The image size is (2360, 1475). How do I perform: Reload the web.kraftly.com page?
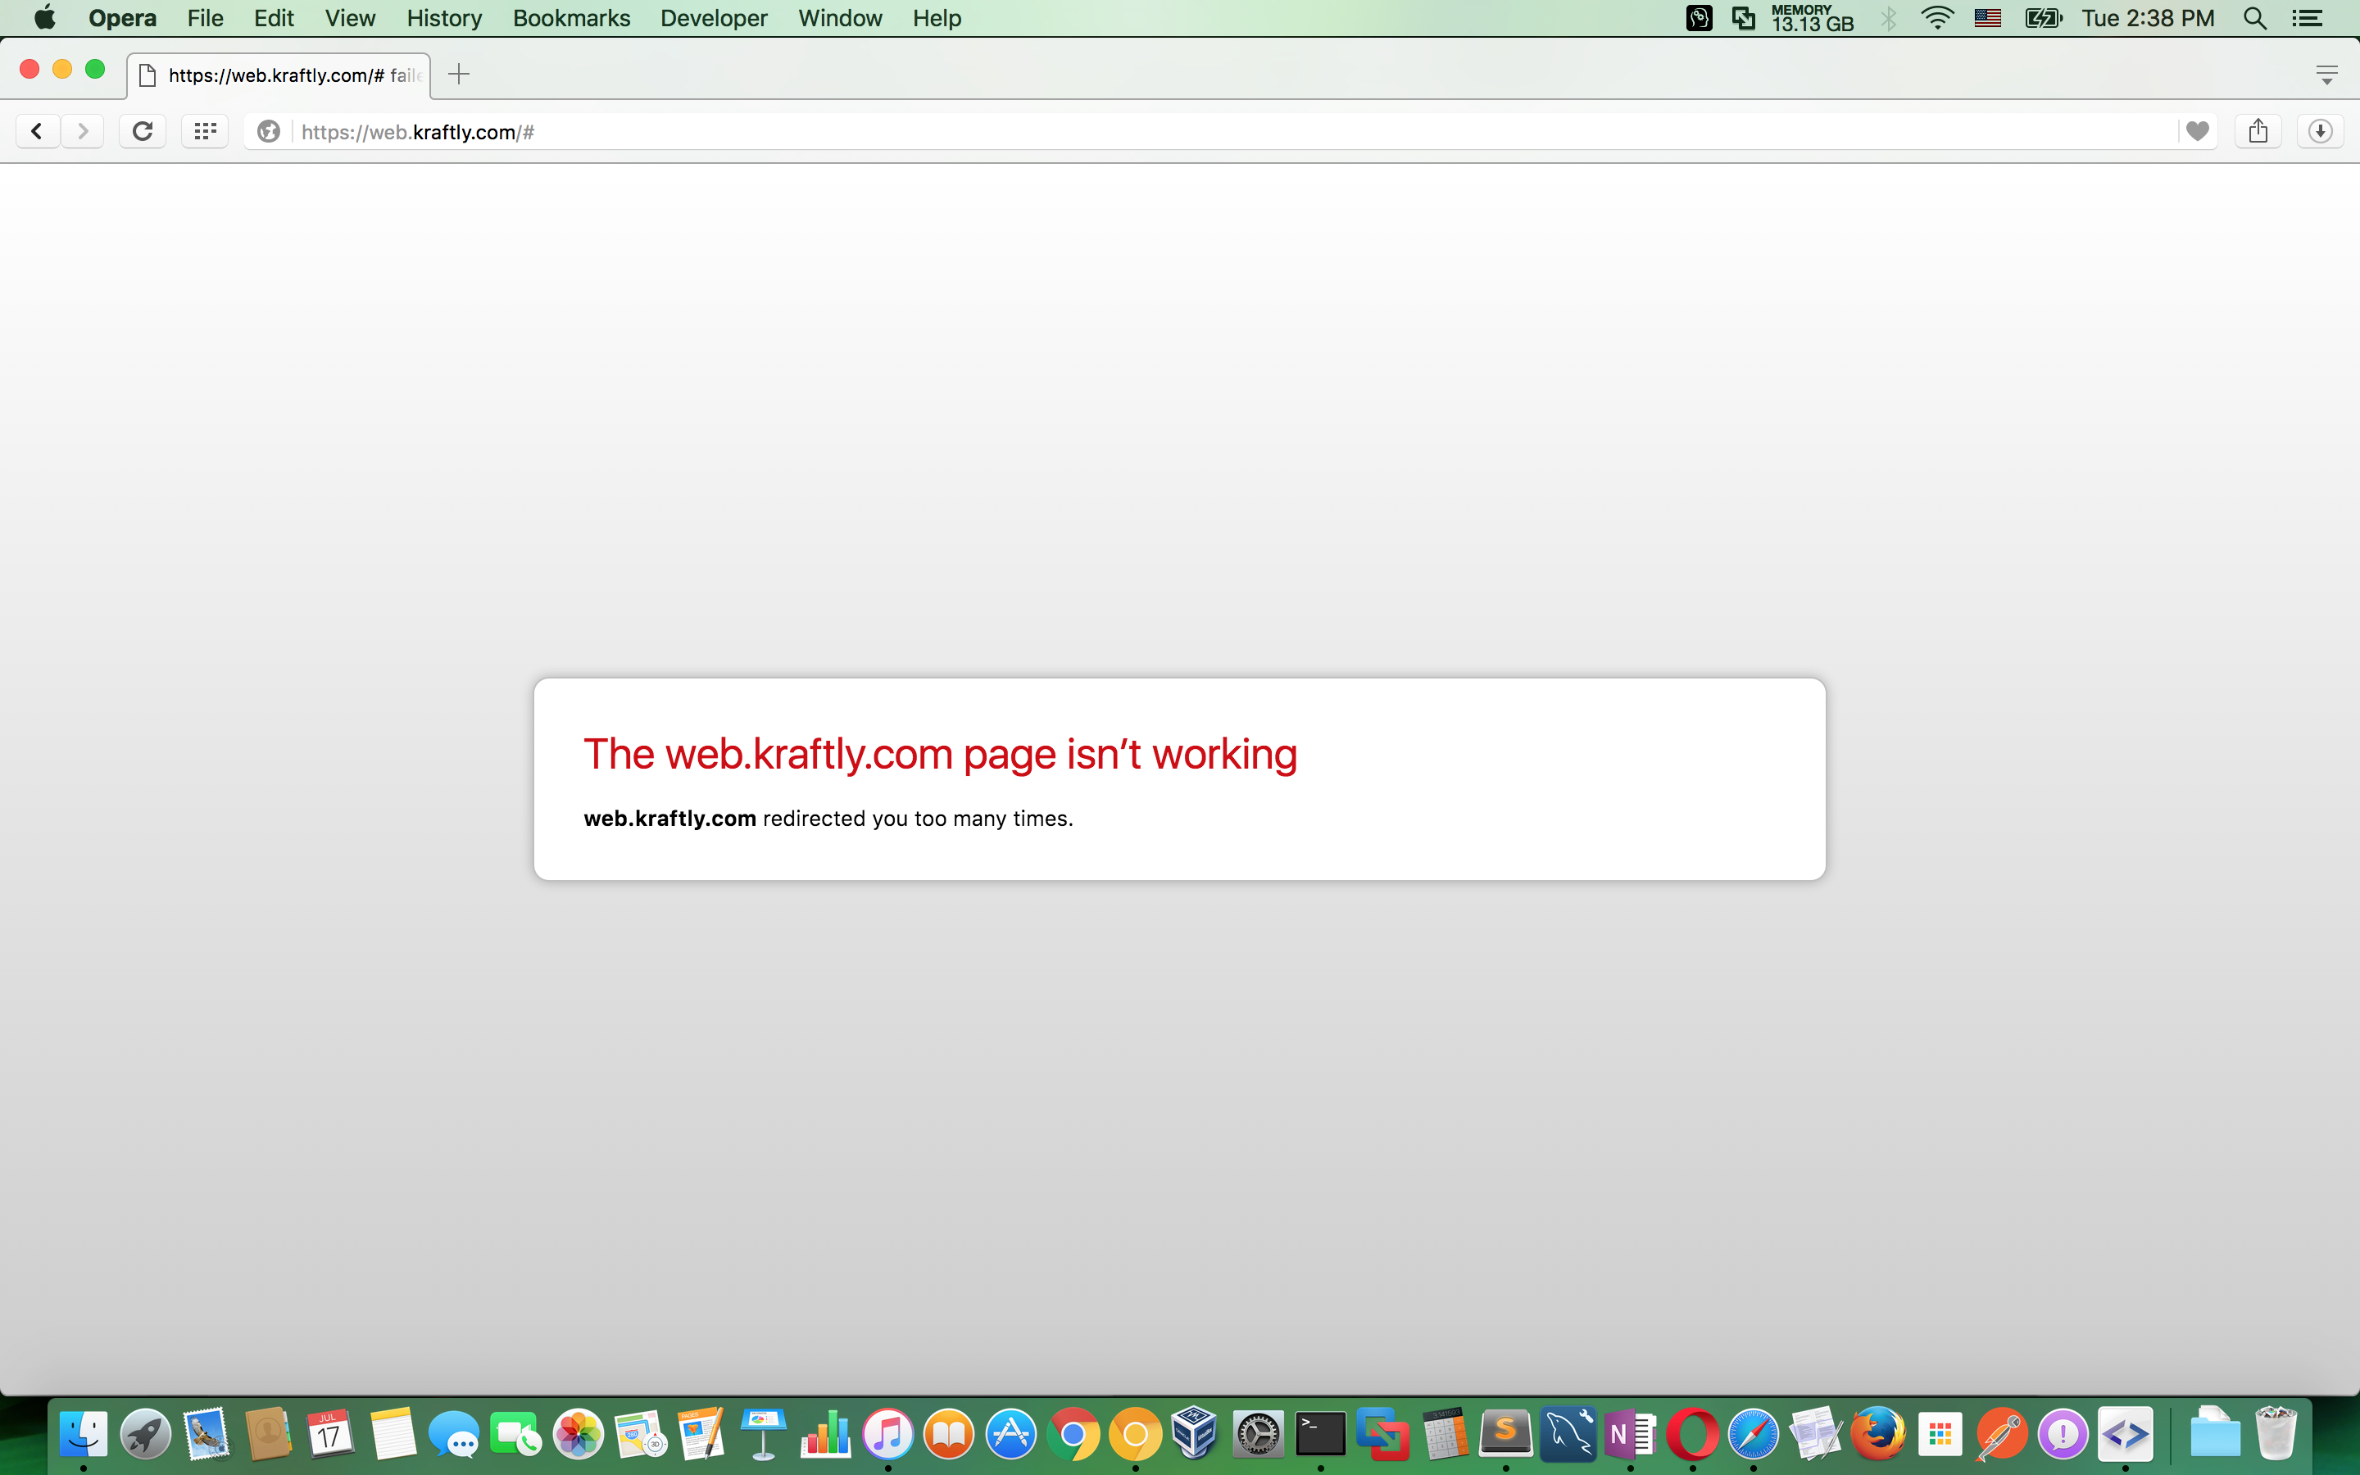pos(143,131)
